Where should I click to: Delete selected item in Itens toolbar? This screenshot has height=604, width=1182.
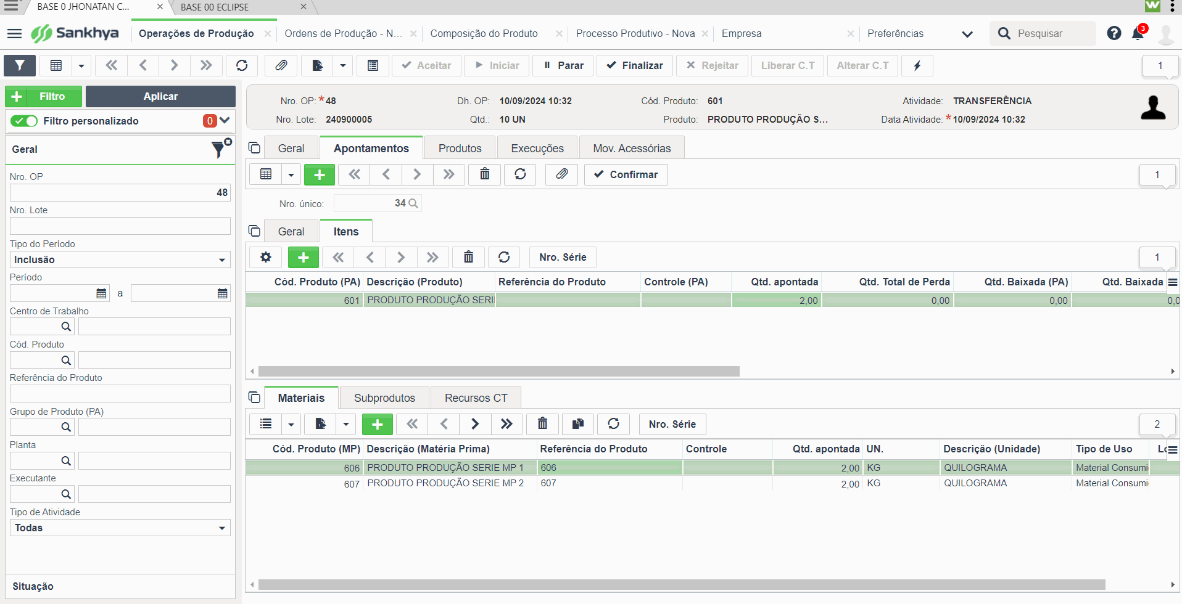tap(469, 257)
